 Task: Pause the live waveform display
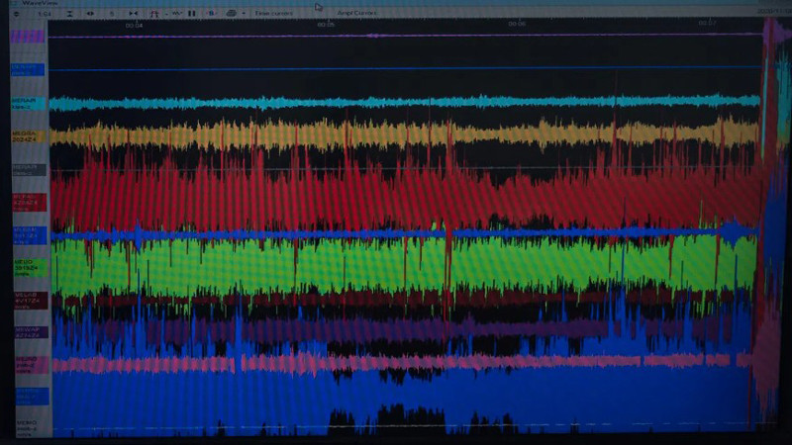[192, 14]
